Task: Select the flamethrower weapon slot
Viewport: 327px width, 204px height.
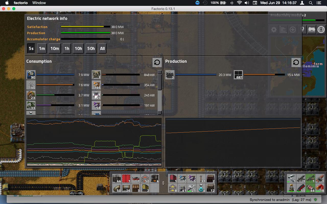Action: 320,178
